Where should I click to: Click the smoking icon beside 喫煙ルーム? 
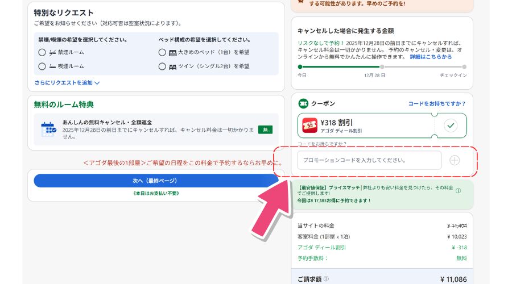pyautogui.click(x=52, y=66)
